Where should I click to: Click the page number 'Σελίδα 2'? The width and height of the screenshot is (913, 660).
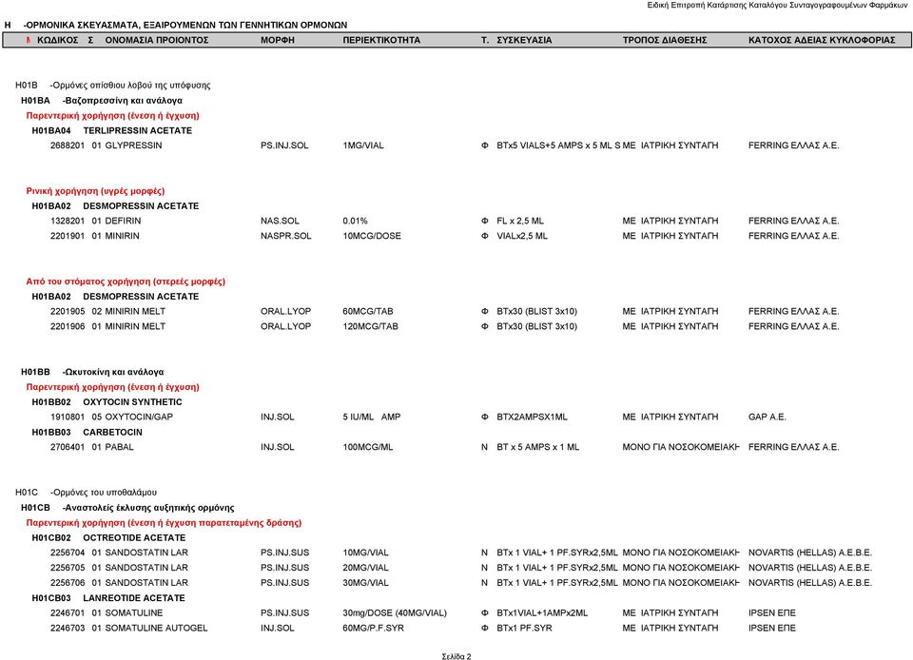point(456,656)
